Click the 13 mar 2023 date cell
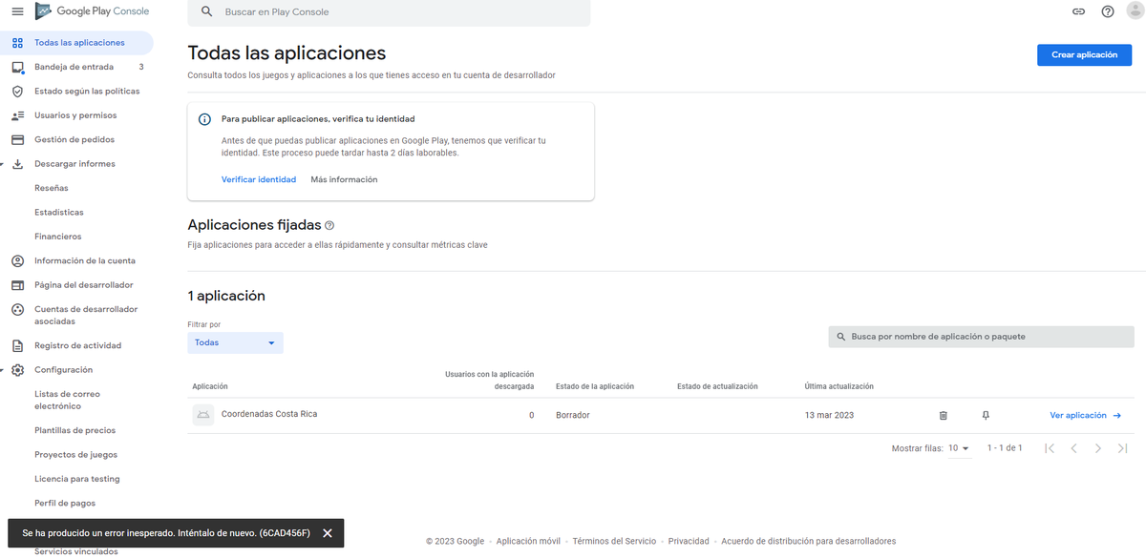Viewport: 1146px width, 558px height. [829, 416]
